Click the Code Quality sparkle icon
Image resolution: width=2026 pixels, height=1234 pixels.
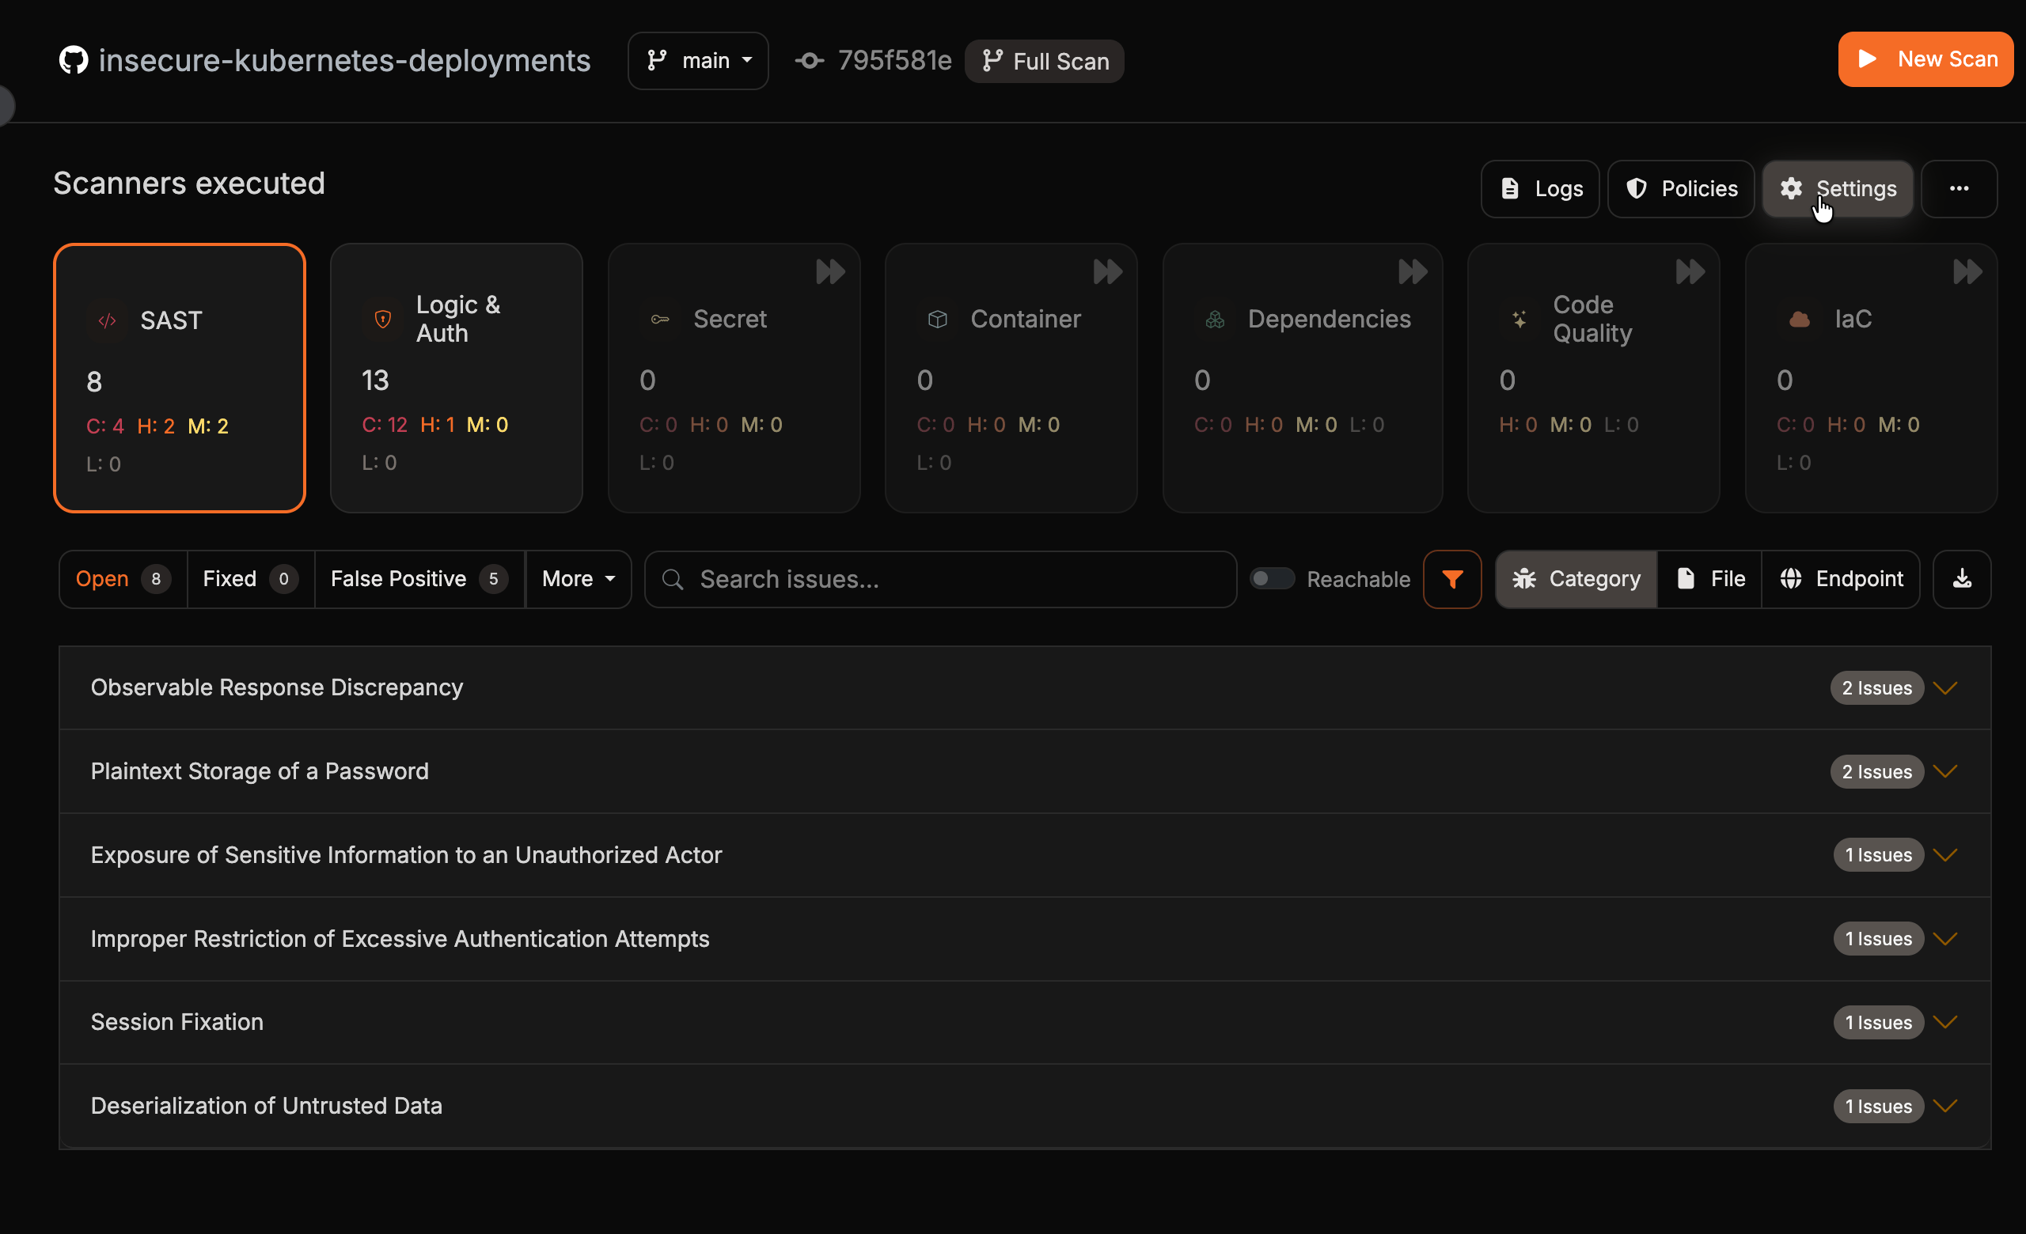[1519, 319]
